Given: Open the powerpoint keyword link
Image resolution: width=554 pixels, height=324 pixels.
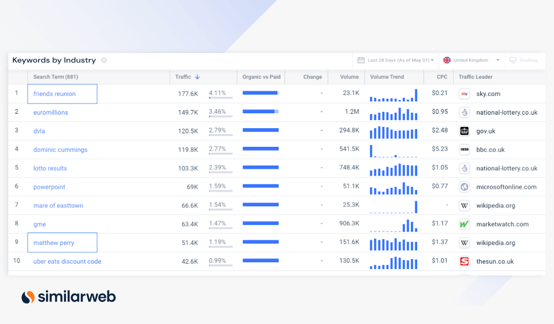Looking at the screenshot, I should click(49, 187).
